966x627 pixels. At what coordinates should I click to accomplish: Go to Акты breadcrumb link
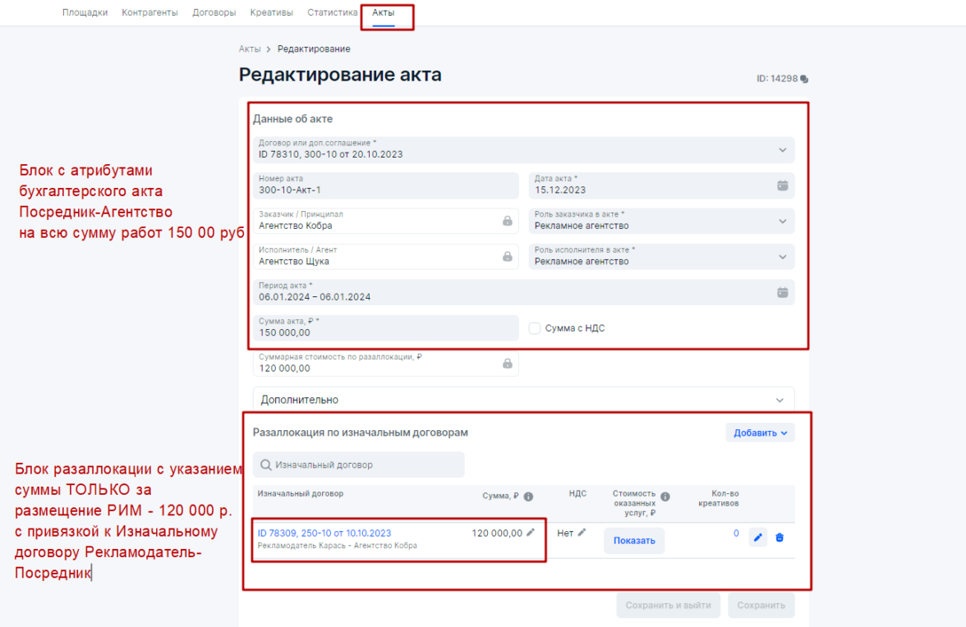tap(250, 48)
